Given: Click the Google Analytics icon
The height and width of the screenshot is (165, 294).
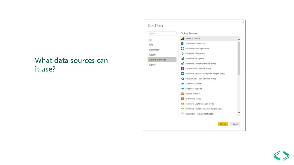Looking at the screenshot, I should point(183,94).
